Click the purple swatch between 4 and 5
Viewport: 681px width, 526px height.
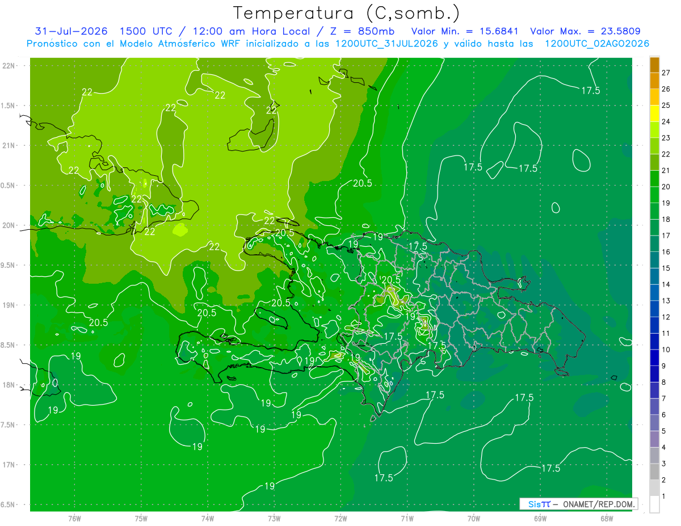pos(654,439)
